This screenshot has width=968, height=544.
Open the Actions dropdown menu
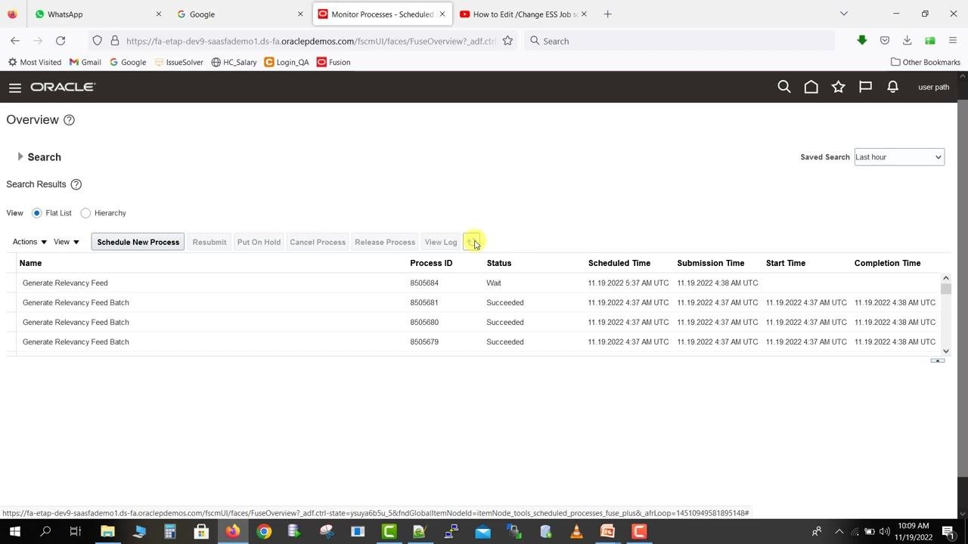pyautogui.click(x=29, y=242)
